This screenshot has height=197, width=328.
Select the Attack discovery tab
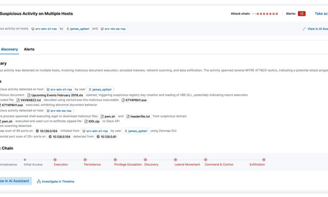tap(9, 49)
